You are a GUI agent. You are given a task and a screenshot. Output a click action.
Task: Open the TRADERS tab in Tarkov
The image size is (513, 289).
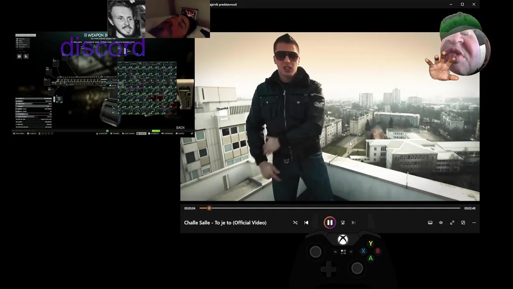coord(115,134)
